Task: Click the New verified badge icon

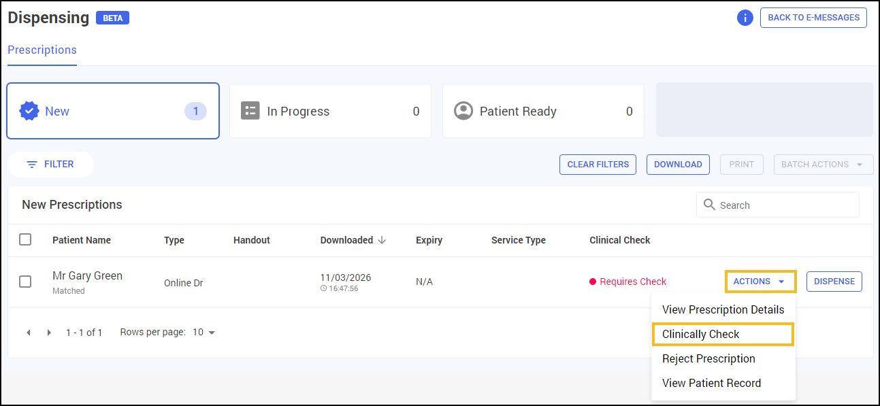Action: (29, 111)
